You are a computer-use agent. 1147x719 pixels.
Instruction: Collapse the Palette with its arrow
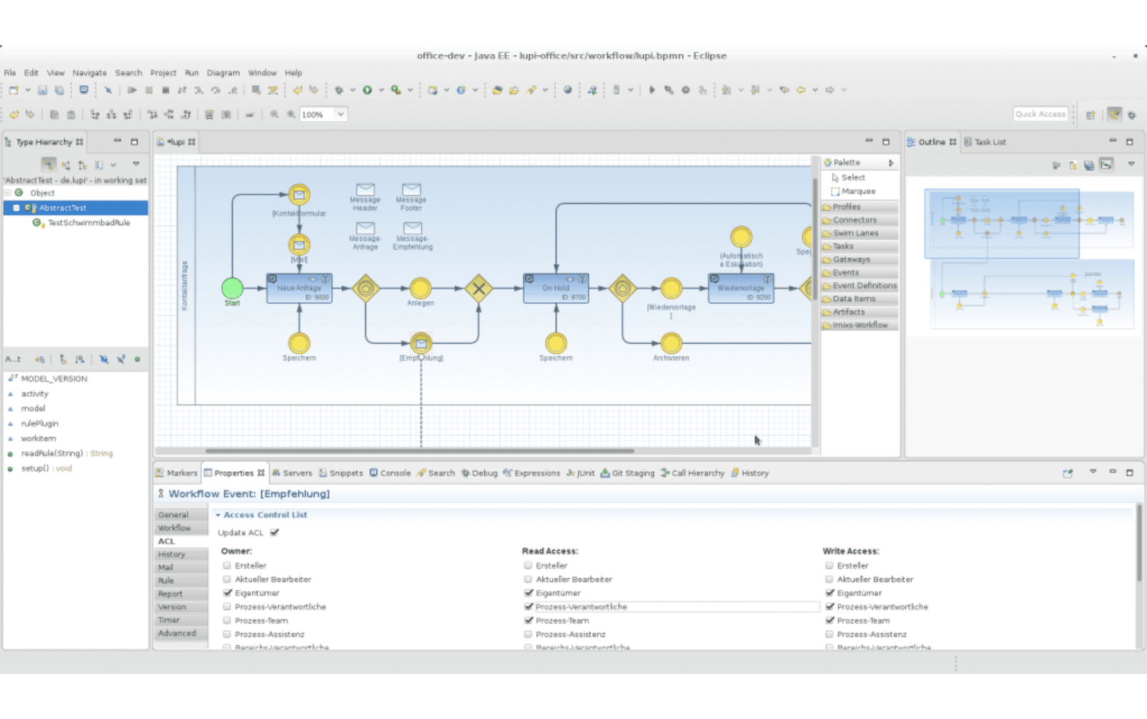tap(890, 163)
